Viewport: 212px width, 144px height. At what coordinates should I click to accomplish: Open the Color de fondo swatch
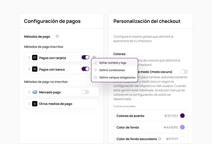[182, 127]
